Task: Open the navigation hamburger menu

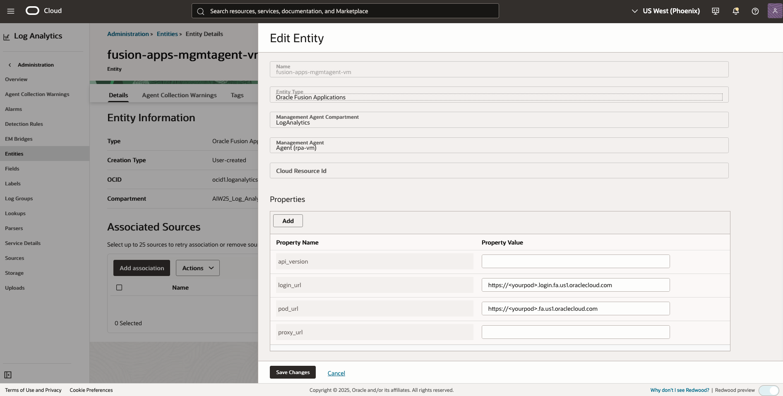Action: [x=10, y=11]
